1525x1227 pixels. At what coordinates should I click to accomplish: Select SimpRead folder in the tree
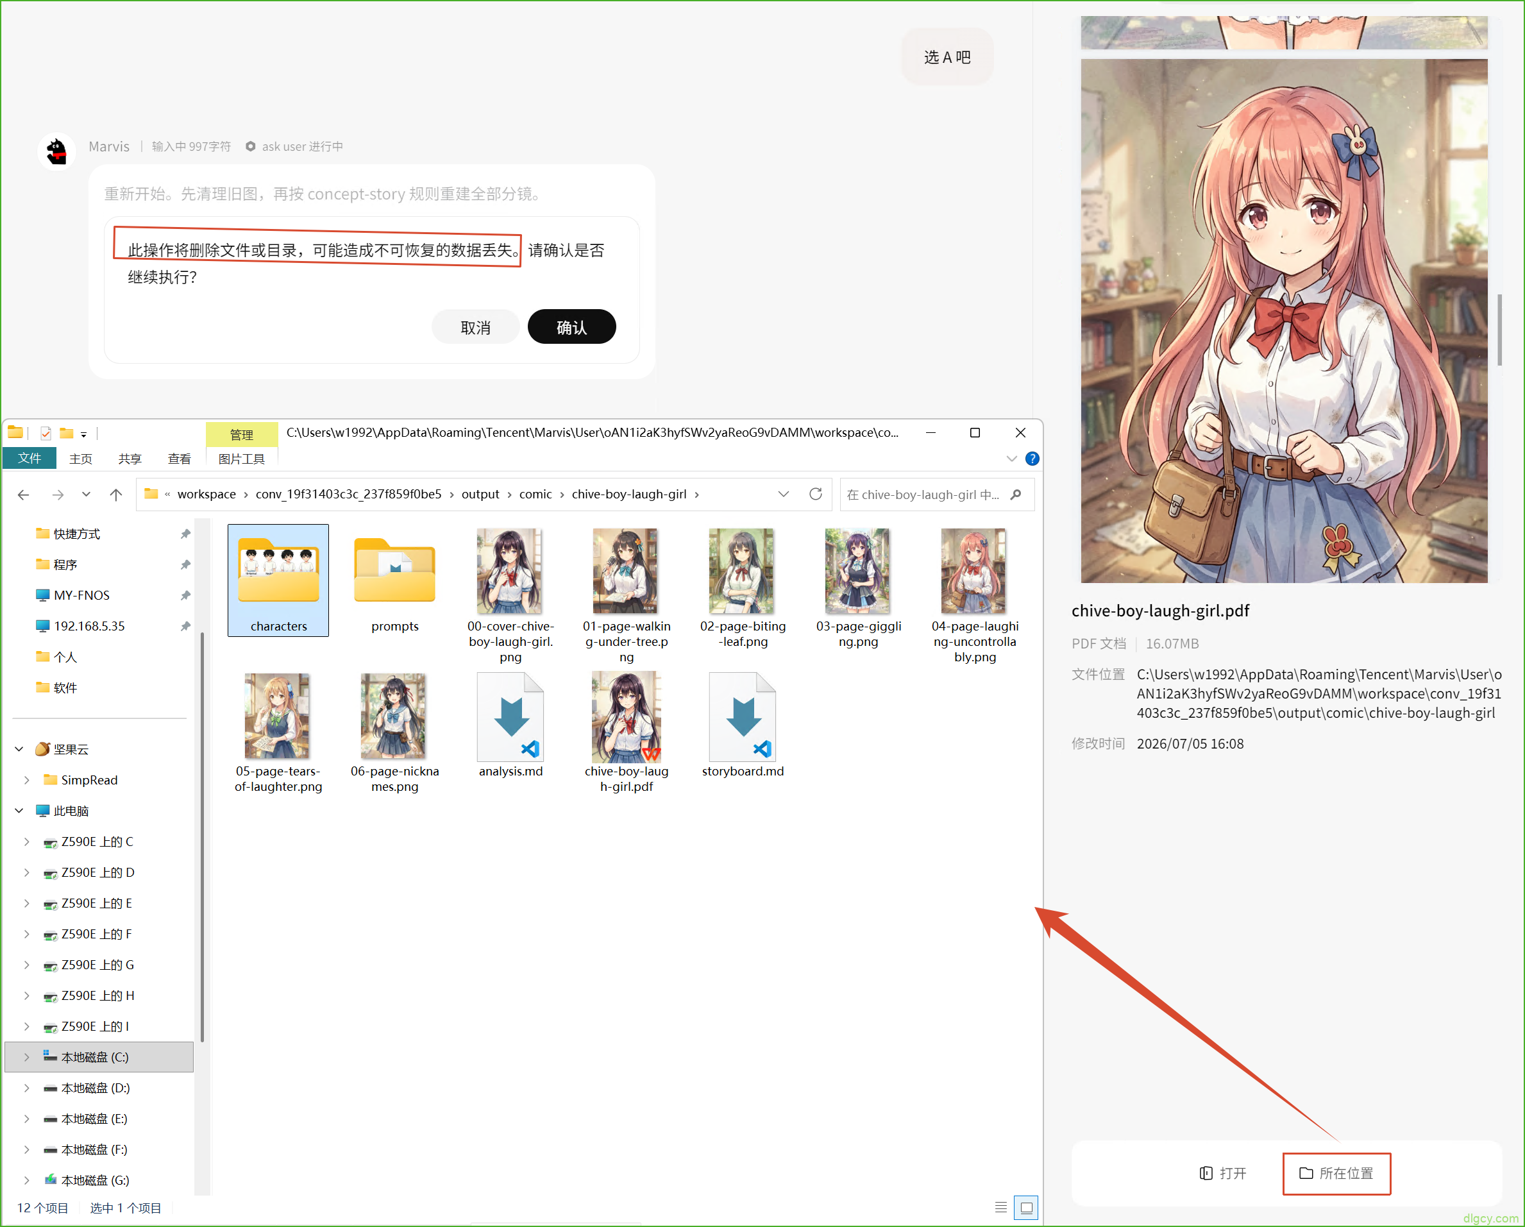pos(89,780)
